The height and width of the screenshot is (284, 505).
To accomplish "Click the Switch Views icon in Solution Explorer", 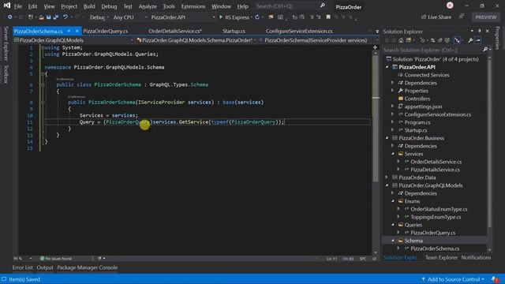I will (x=409, y=40).
